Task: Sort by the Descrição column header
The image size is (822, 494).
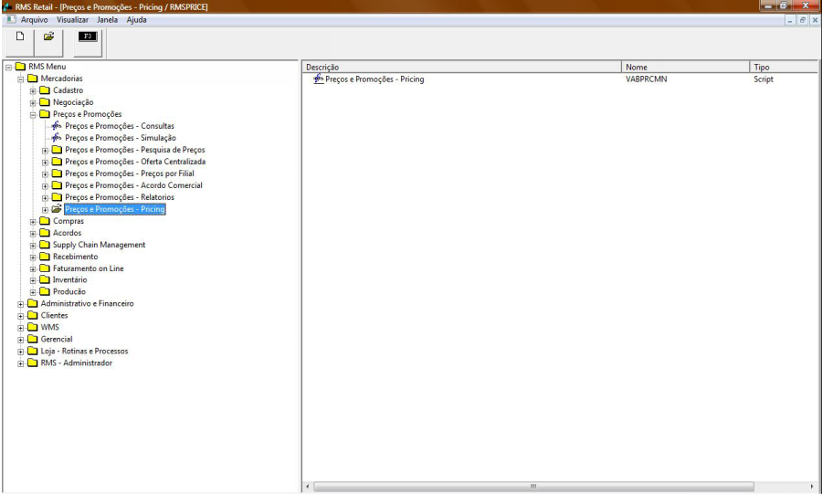Action: pos(462,67)
